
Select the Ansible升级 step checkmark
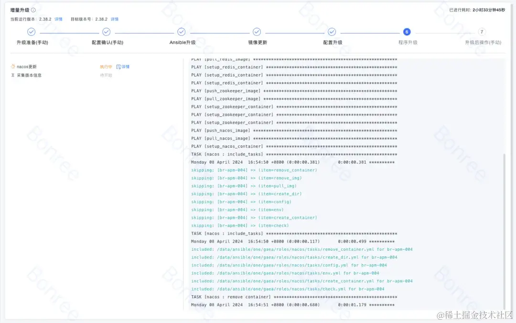pos(182,32)
